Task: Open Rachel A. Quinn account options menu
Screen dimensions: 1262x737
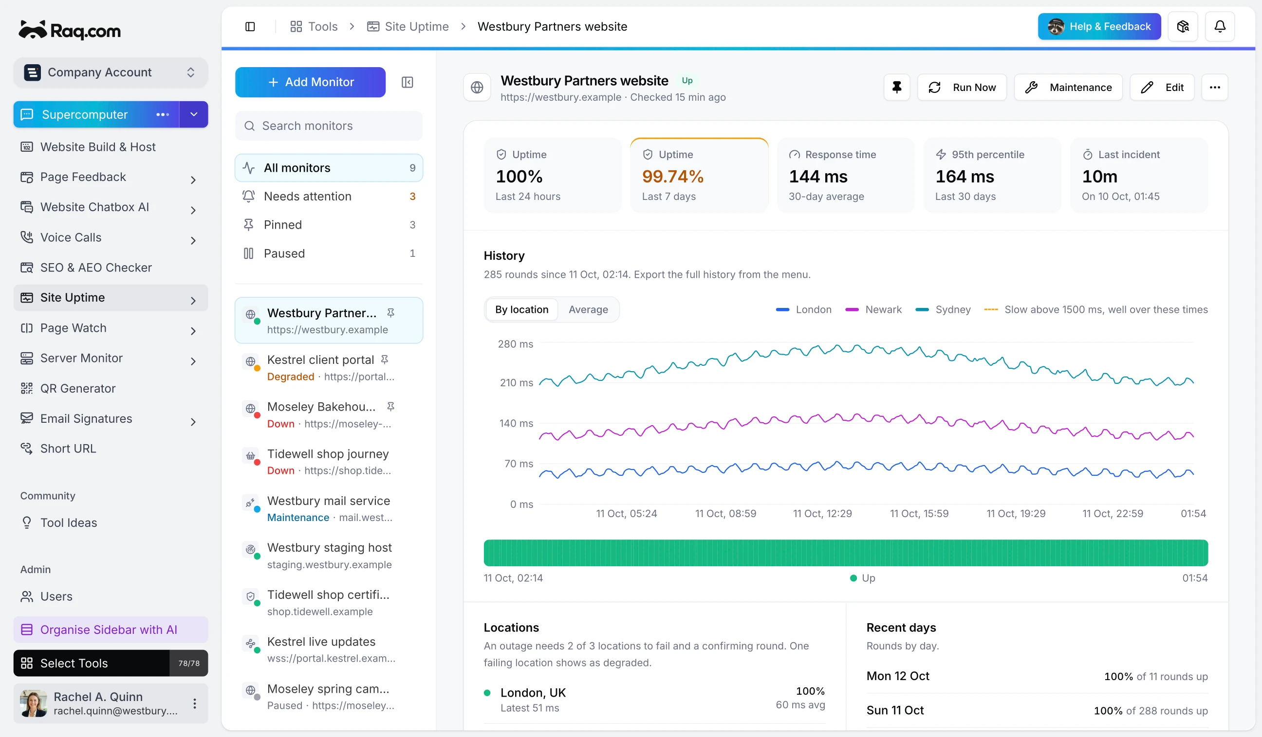Action: (x=194, y=703)
